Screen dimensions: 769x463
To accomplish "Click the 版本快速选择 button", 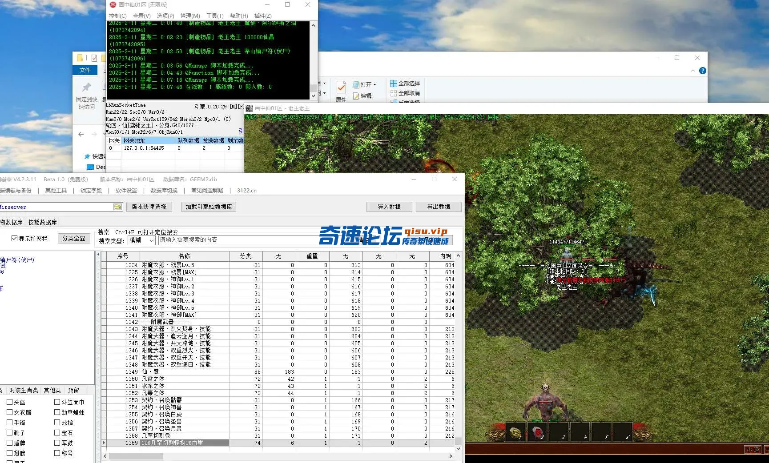I will point(149,207).
